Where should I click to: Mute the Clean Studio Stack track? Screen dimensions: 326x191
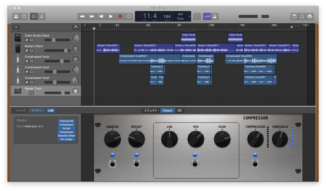[27, 40]
